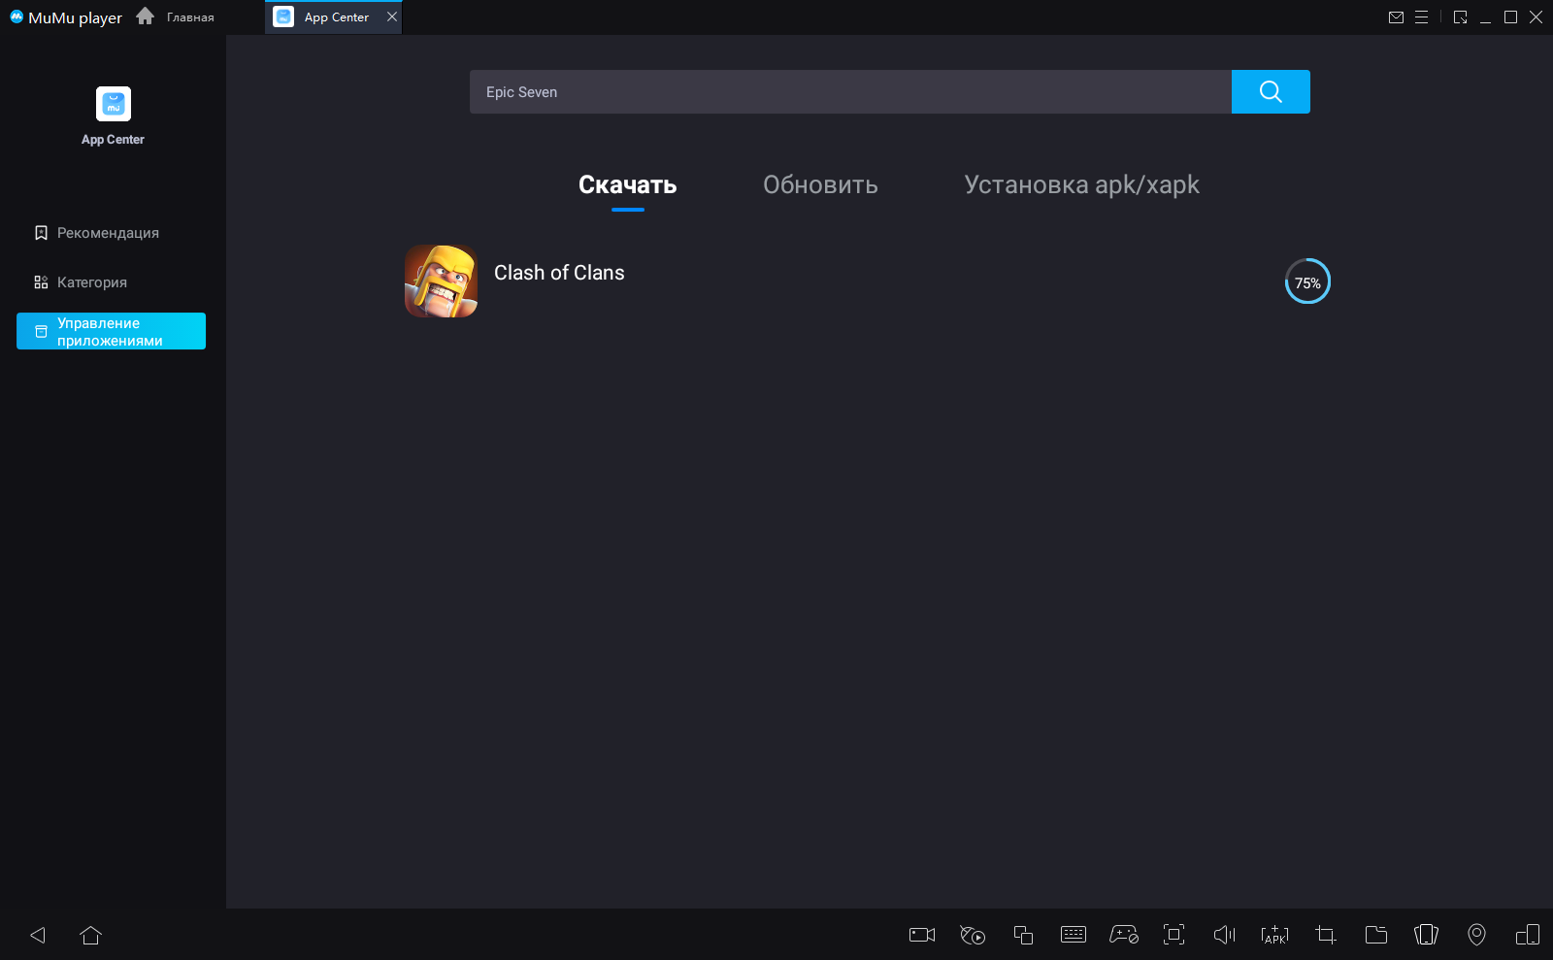Open the gamepad settings icon

click(1124, 935)
